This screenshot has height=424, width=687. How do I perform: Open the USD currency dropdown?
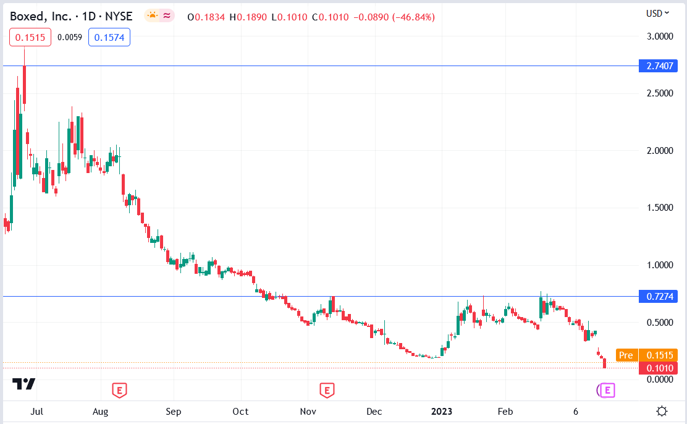pos(657,14)
